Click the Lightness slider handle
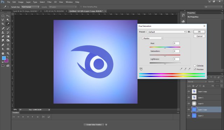This screenshot has height=130, width=224. (165, 63)
